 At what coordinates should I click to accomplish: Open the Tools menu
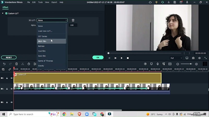[x=40, y=2]
